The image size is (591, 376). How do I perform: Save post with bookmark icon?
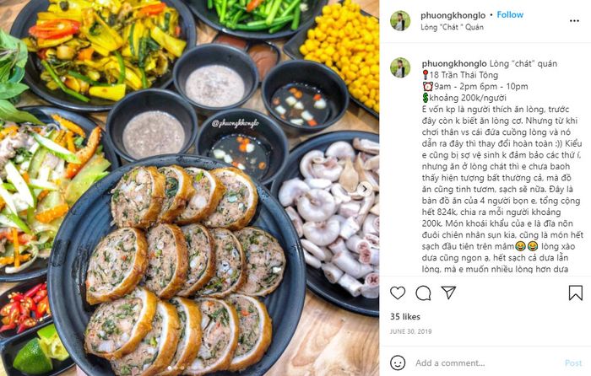coord(576,293)
